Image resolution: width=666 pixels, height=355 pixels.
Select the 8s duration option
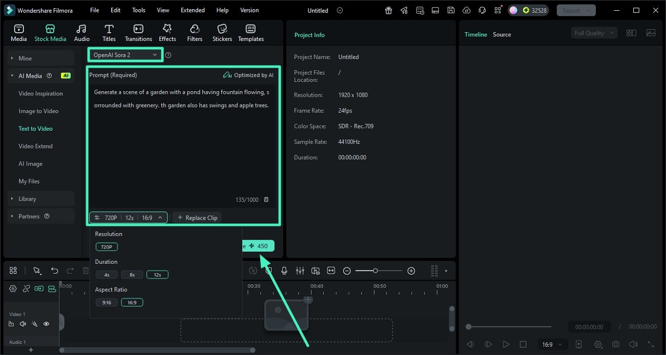[132, 275]
